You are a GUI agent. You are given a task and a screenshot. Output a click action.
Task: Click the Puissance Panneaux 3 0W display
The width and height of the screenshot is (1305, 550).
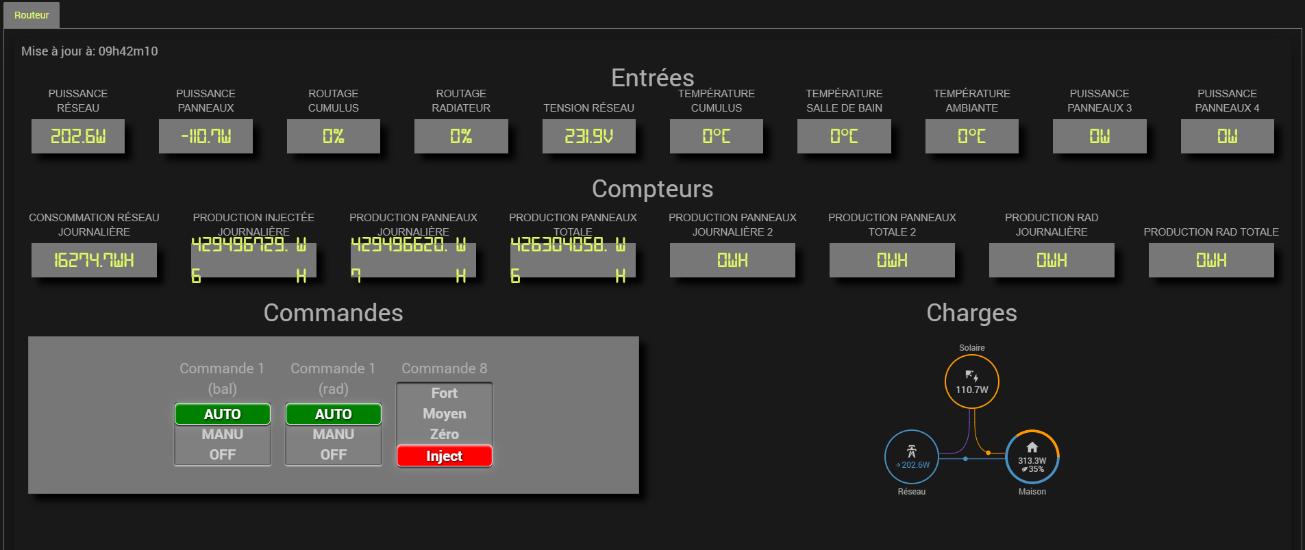(x=1099, y=136)
